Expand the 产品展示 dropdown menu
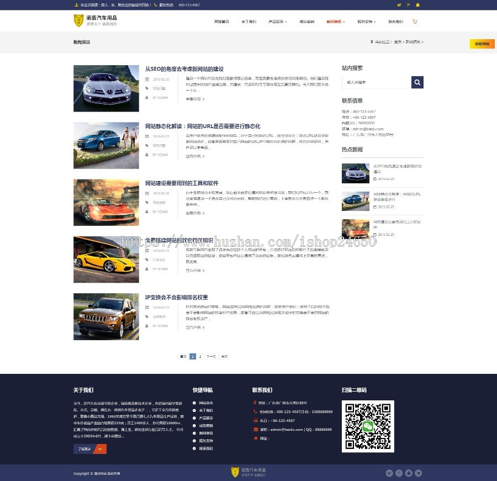 (277, 22)
